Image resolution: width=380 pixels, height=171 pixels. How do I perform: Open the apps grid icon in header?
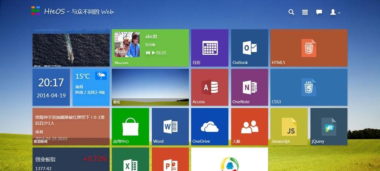[305, 12]
